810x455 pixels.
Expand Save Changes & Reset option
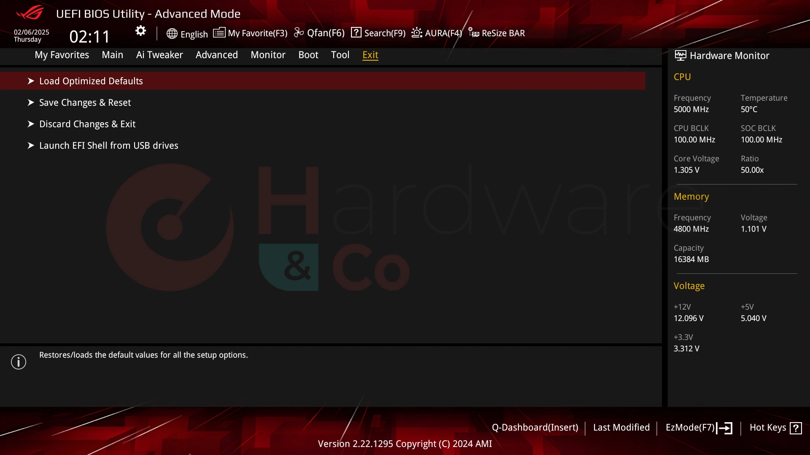(32, 102)
